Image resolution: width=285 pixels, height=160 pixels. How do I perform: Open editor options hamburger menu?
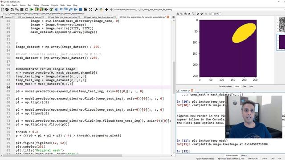tap(173, 17)
